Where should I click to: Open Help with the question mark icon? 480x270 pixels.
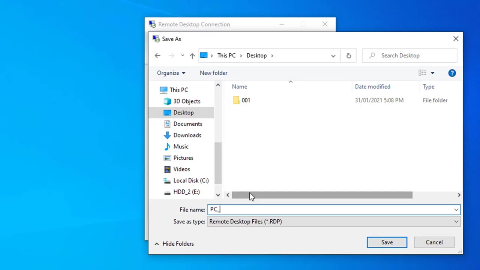pyautogui.click(x=452, y=73)
